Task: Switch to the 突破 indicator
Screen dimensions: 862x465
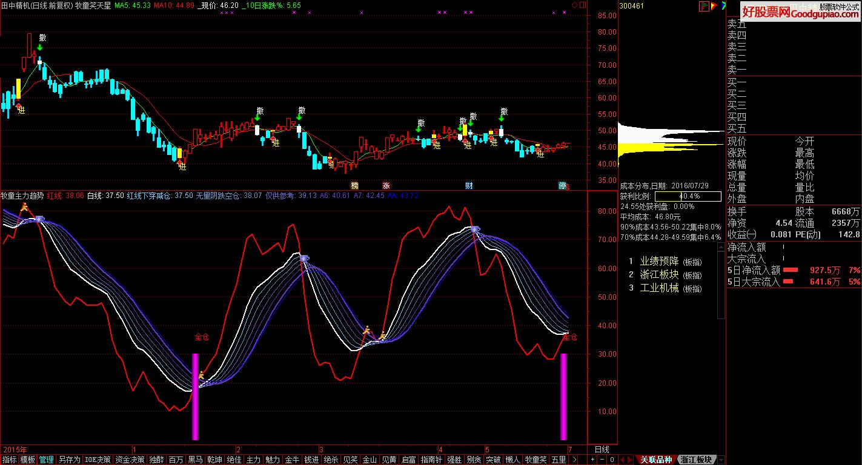Action: (x=493, y=460)
